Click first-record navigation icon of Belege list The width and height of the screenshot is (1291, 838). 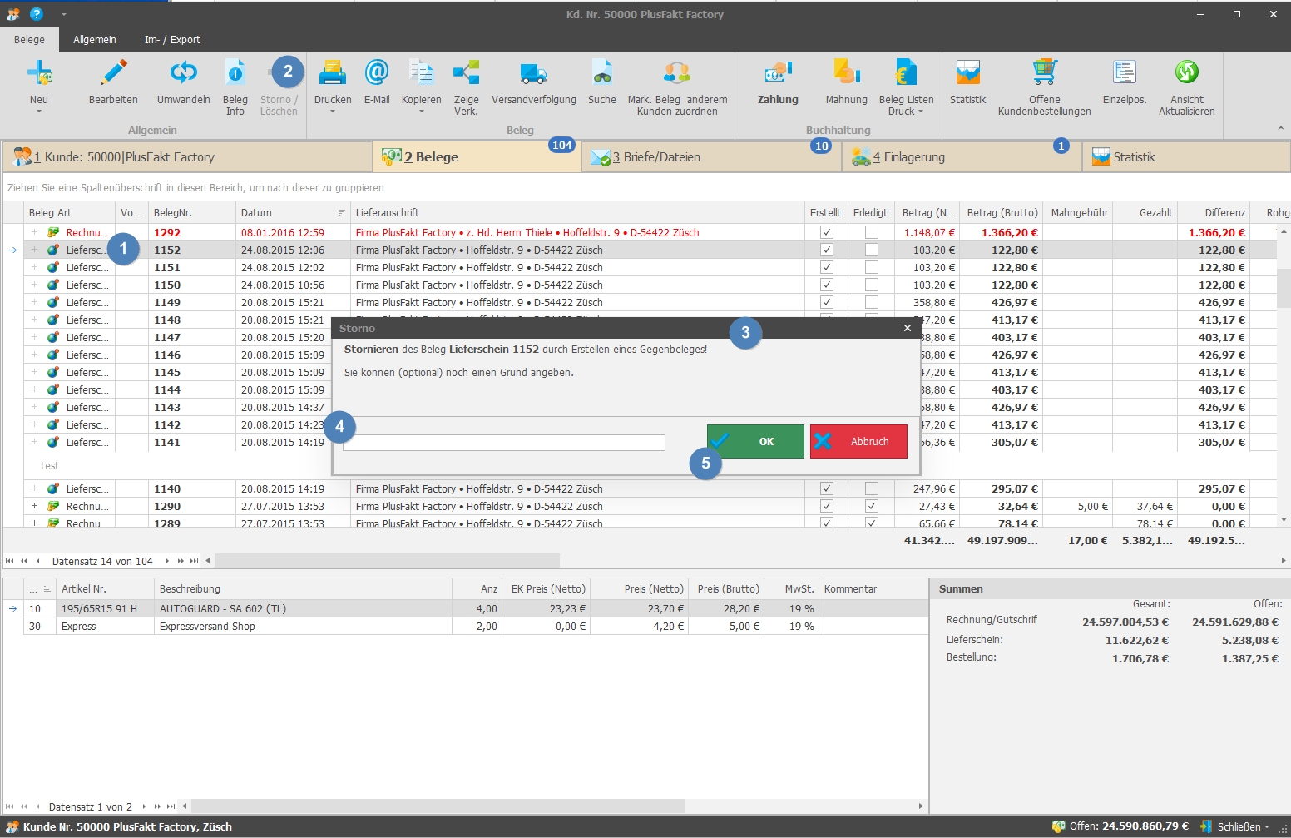pyautogui.click(x=10, y=561)
